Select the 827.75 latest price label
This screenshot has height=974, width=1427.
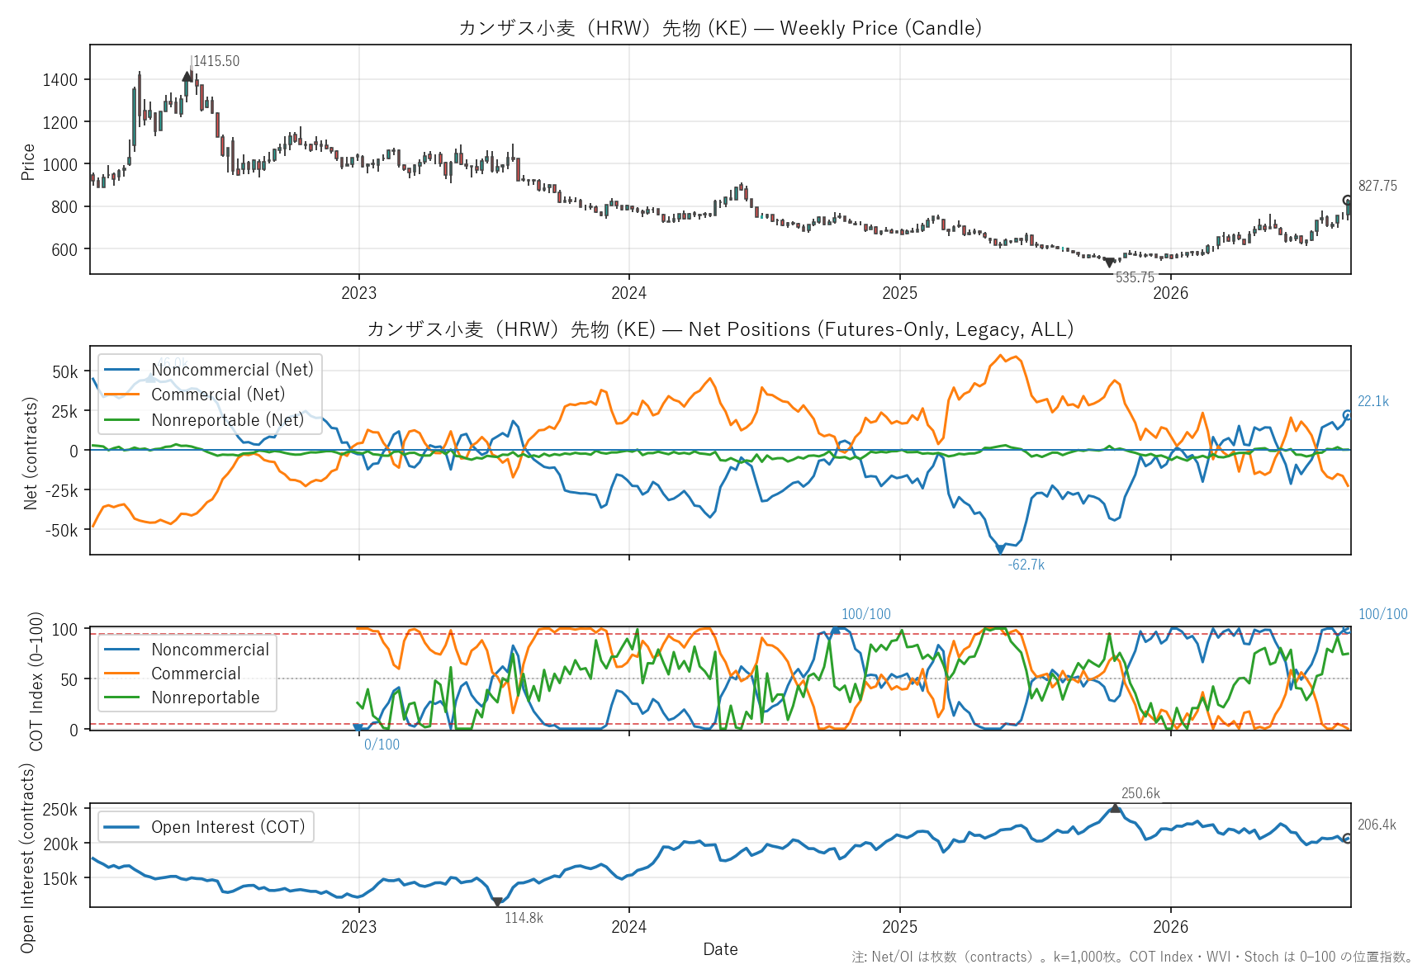(1377, 186)
